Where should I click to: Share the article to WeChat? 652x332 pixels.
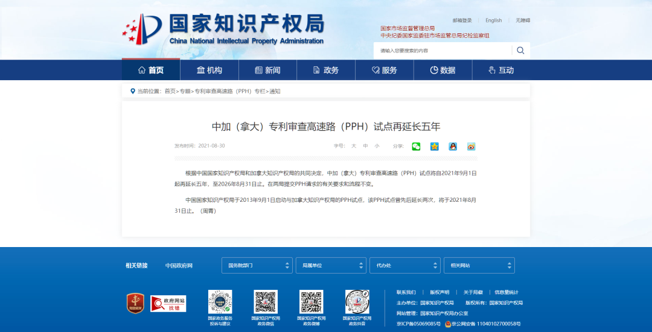pyautogui.click(x=416, y=146)
